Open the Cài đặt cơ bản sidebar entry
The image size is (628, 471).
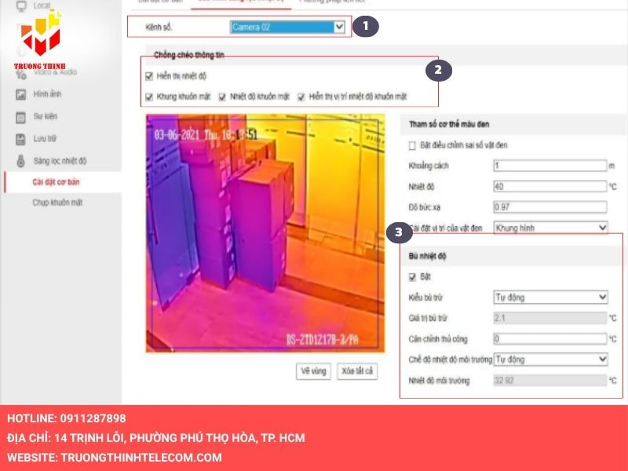(x=55, y=182)
